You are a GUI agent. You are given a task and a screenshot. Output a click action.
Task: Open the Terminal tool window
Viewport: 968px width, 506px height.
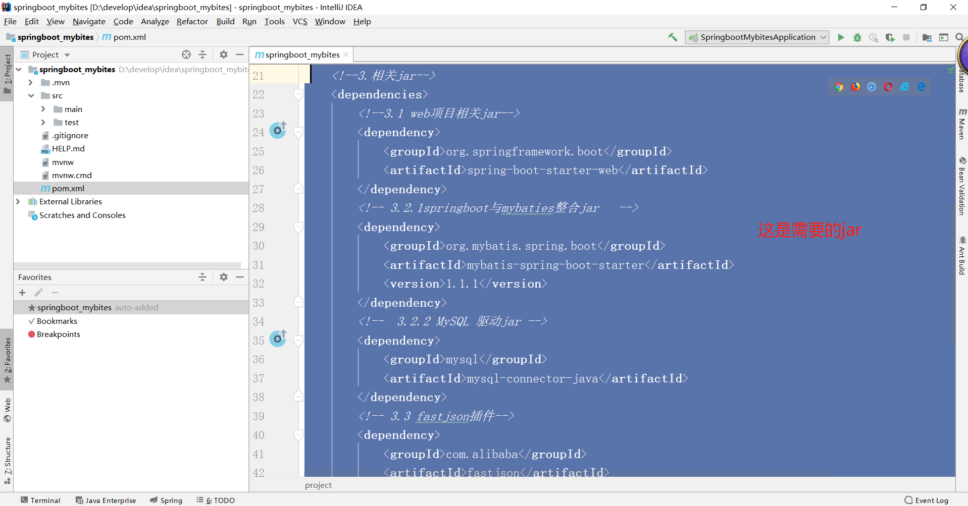coord(40,500)
